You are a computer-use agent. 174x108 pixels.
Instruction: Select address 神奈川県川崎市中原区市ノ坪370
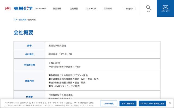pos(64,67)
